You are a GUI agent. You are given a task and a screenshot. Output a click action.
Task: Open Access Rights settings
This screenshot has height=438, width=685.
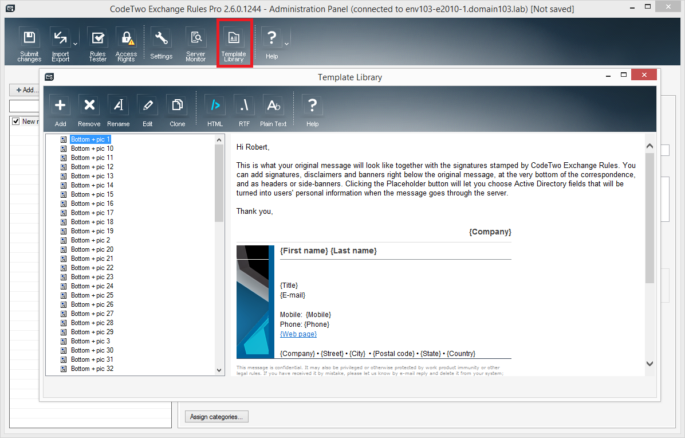coord(126,44)
